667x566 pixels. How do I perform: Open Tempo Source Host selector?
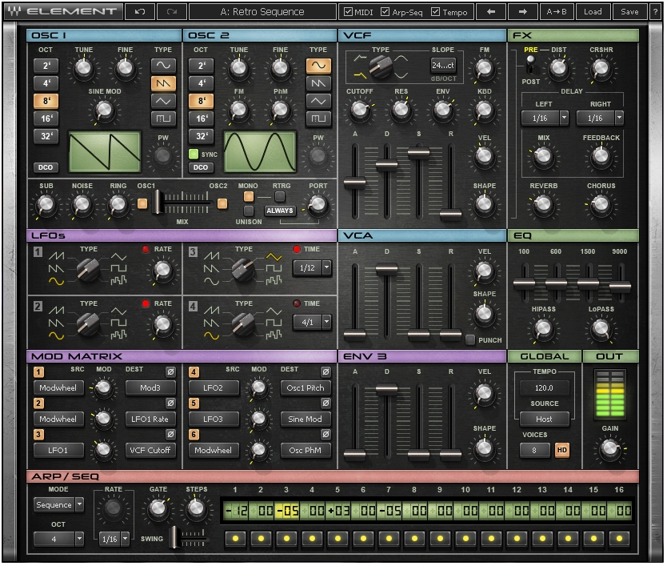tap(544, 419)
